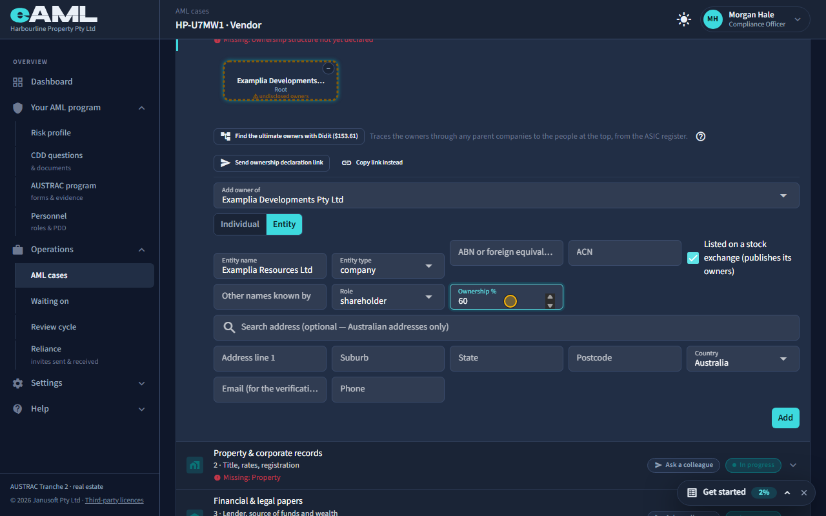Switch owner type to Individual
The width and height of the screenshot is (826, 516).
click(x=240, y=224)
